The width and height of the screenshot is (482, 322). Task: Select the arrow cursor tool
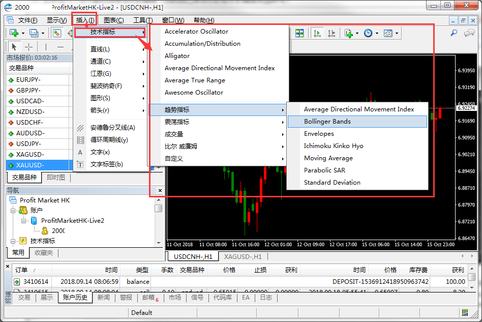14,47
